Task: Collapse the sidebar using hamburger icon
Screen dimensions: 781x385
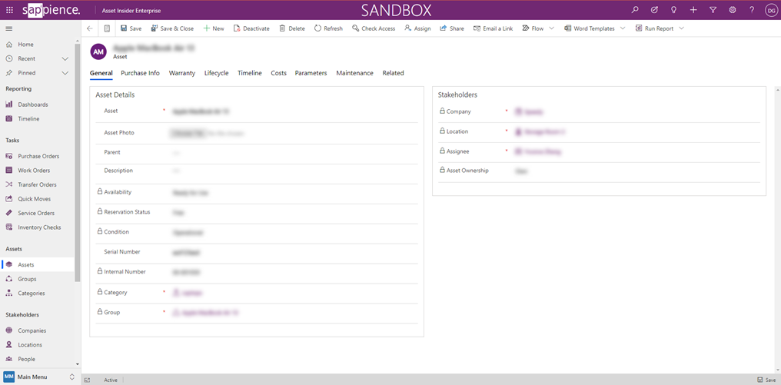Action: pos(9,28)
